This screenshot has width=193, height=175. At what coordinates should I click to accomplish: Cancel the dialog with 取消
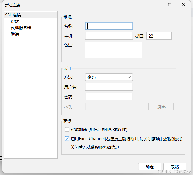[x=175, y=167]
